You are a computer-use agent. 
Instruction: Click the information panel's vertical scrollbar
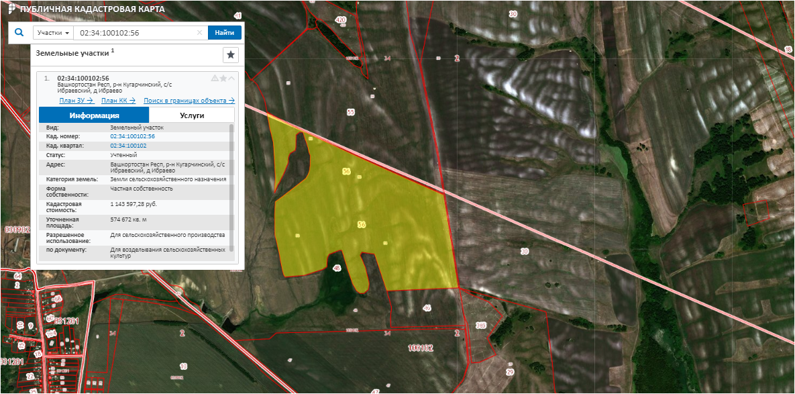pyautogui.click(x=232, y=188)
